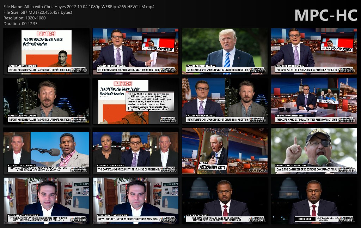This screenshot has height=228, width=361.
Task: Click the 00:27:40 timestamp
Action: tap(257, 170)
